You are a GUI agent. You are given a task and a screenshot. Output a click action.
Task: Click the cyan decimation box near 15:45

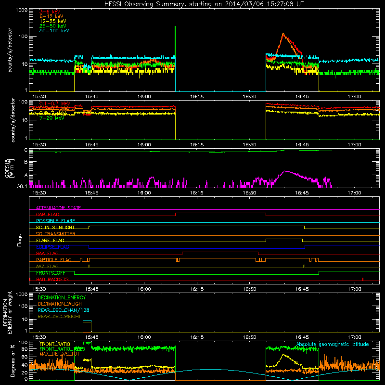pos(87,321)
